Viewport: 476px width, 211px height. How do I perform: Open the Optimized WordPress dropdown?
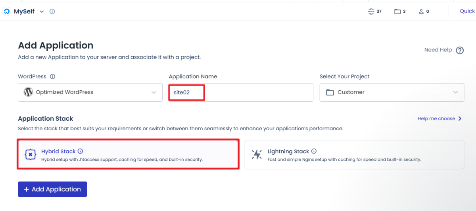coord(90,92)
